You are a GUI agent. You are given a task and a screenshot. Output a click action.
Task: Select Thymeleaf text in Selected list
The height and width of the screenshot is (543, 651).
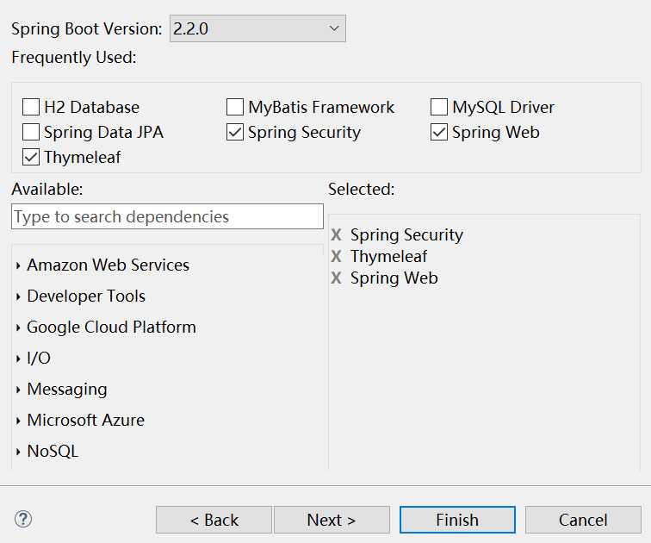coord(388,256)
